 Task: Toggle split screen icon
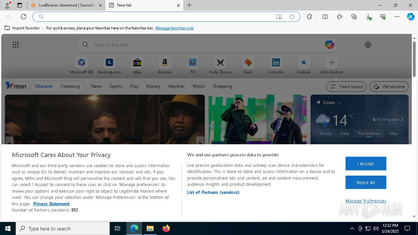point(325,17)
